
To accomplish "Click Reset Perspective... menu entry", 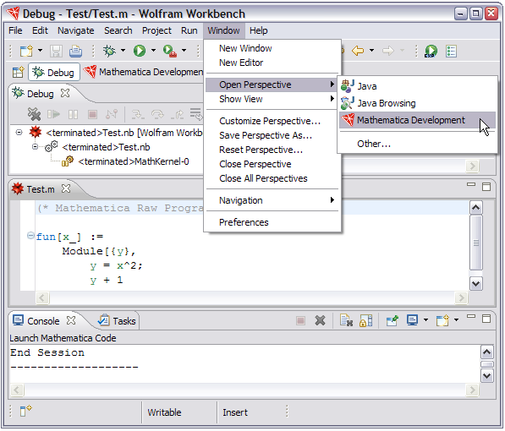I will coord(272,150).
